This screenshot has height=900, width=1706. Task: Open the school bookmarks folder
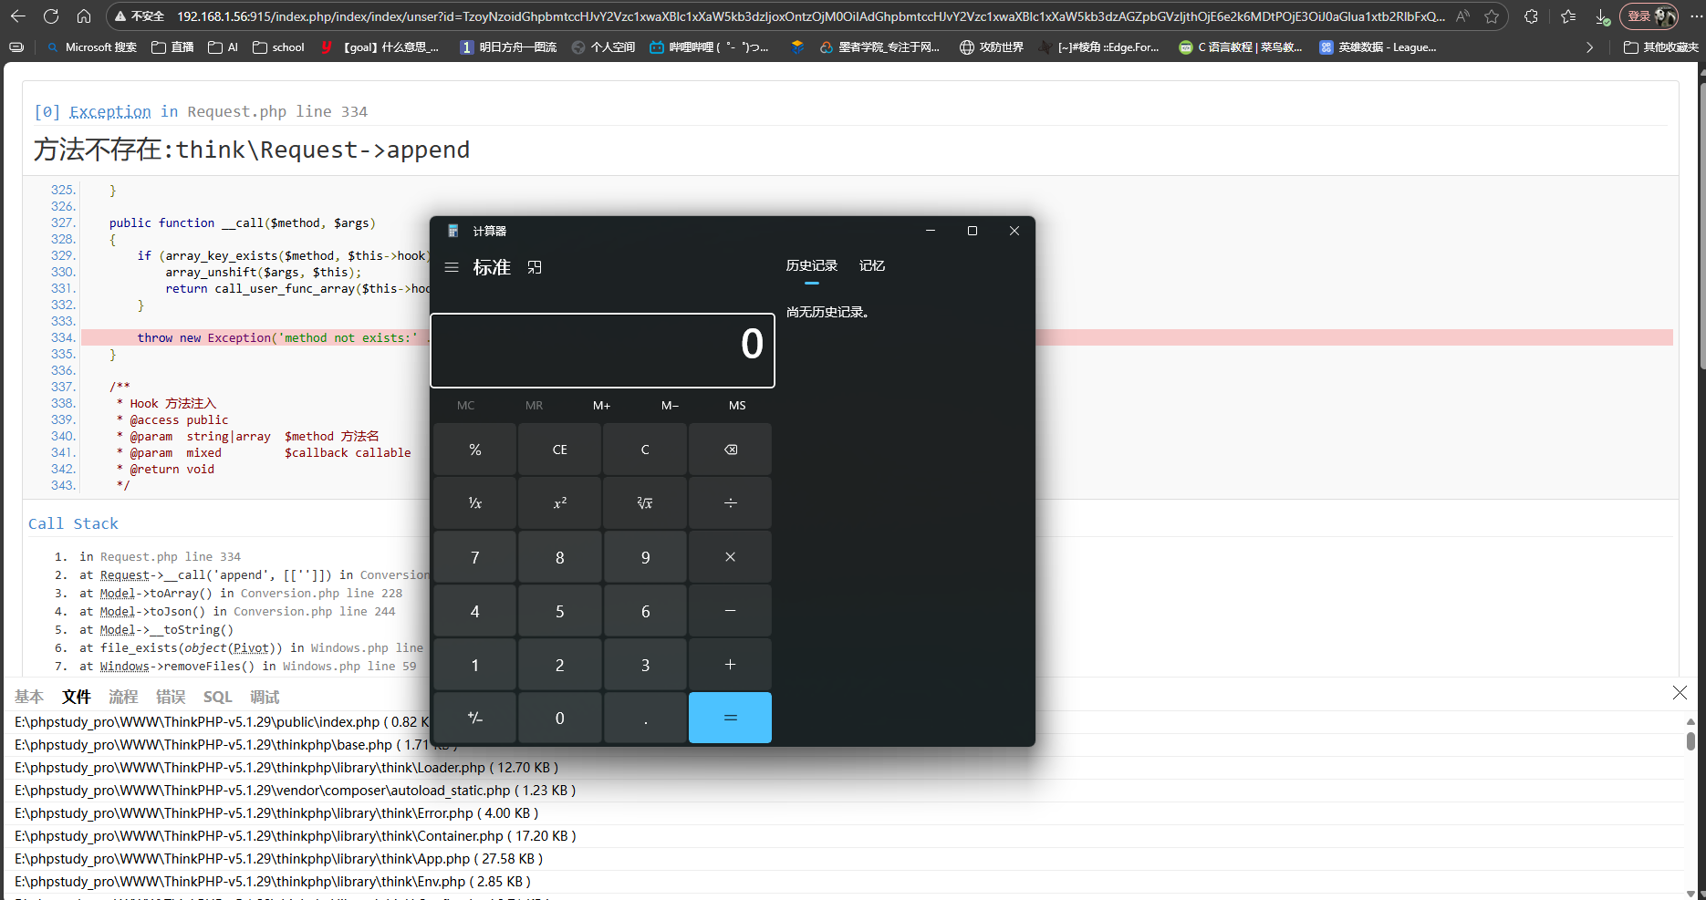point(278,47)
